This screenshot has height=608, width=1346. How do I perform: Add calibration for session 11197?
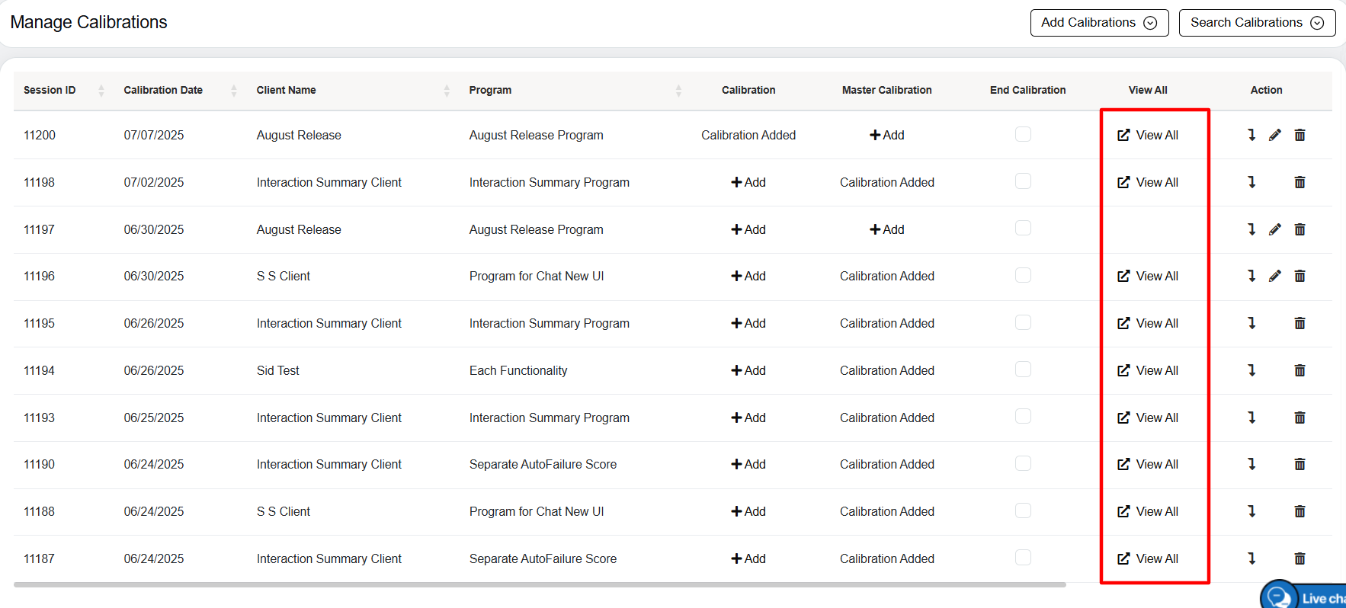748,229
